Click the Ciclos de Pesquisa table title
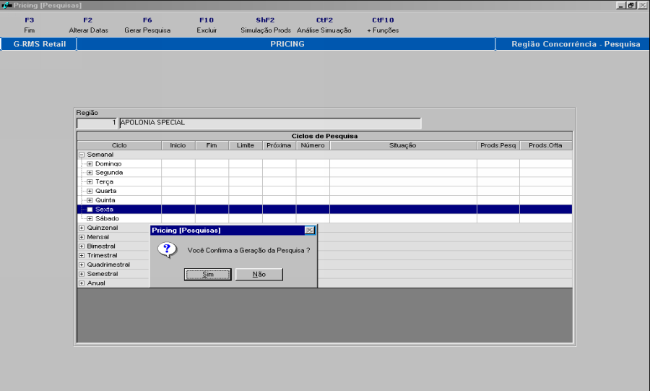 pos(324,136)
